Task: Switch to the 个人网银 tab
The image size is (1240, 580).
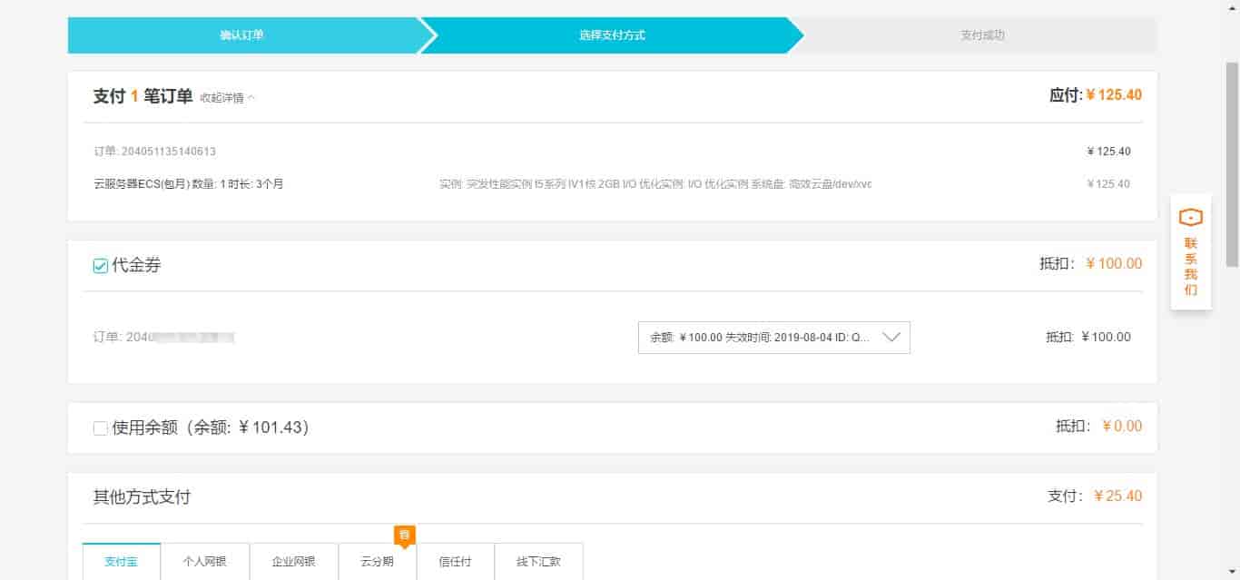Action: (205, 561)
